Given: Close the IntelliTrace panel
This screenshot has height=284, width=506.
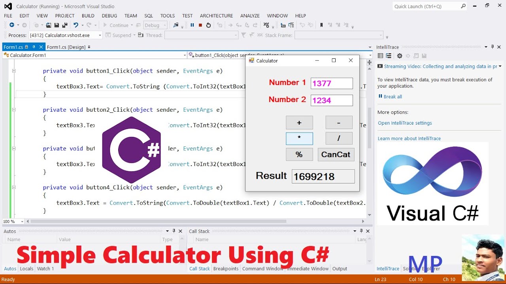Looking at the screenshot, I should [500, 47].
